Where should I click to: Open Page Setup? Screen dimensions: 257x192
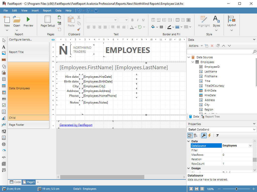point(48,21)
